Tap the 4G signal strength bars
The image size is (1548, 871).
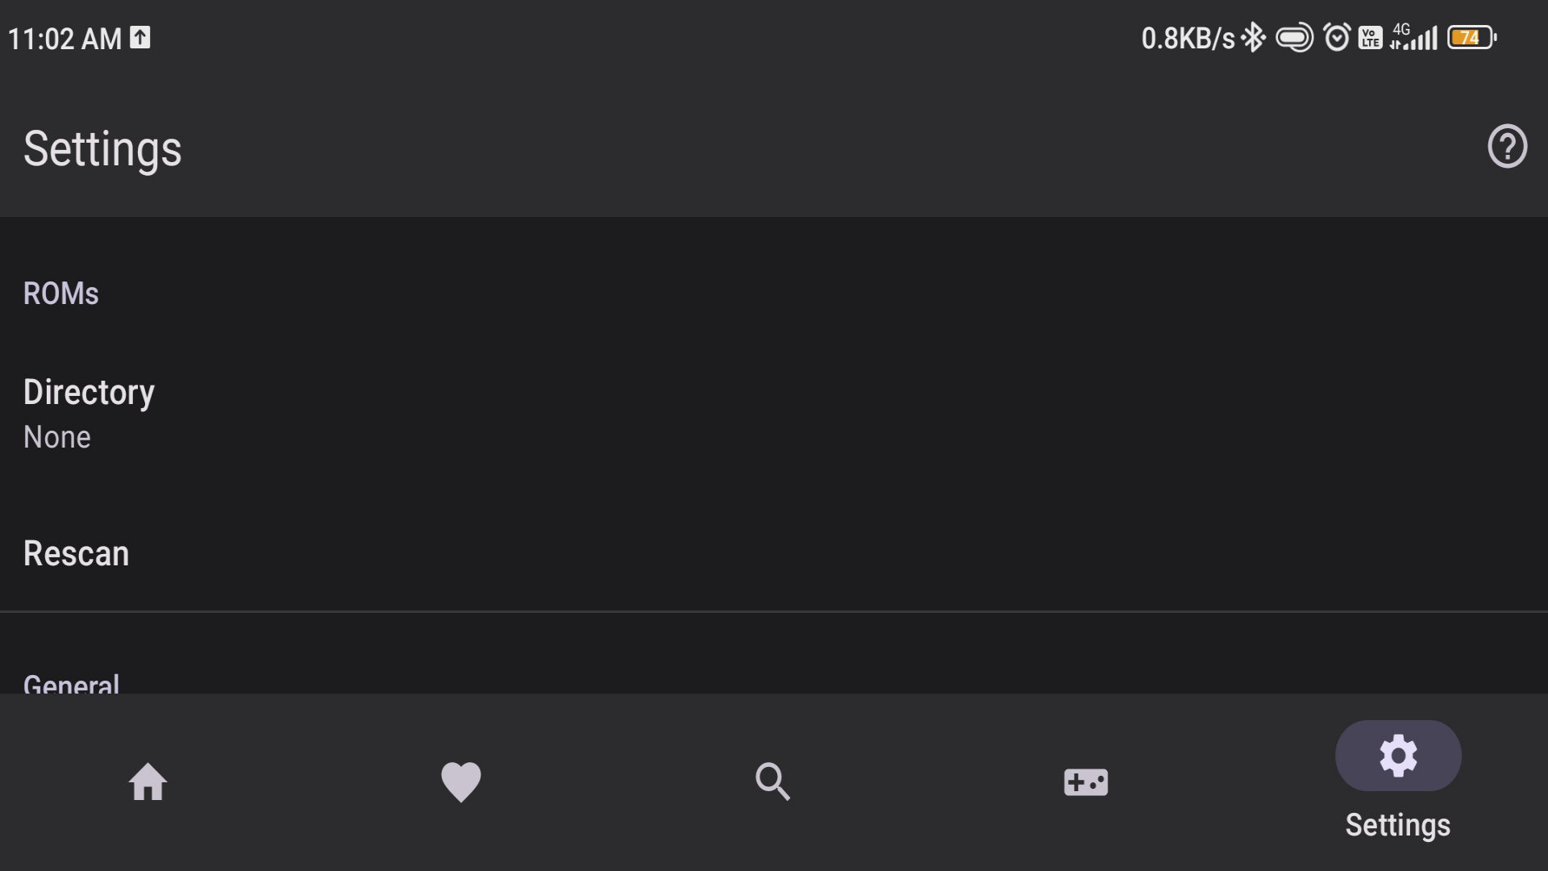coord(1414,38)
